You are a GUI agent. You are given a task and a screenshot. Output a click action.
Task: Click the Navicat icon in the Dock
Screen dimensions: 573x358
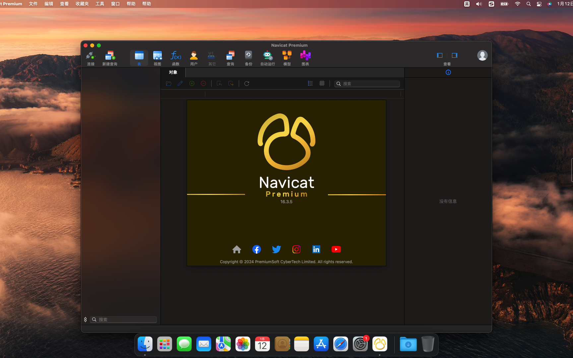pos(380,344)
